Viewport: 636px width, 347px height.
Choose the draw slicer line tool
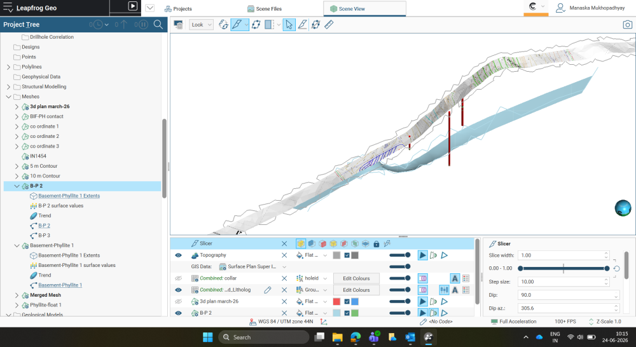pyautogui.click(x=302, y=25)
